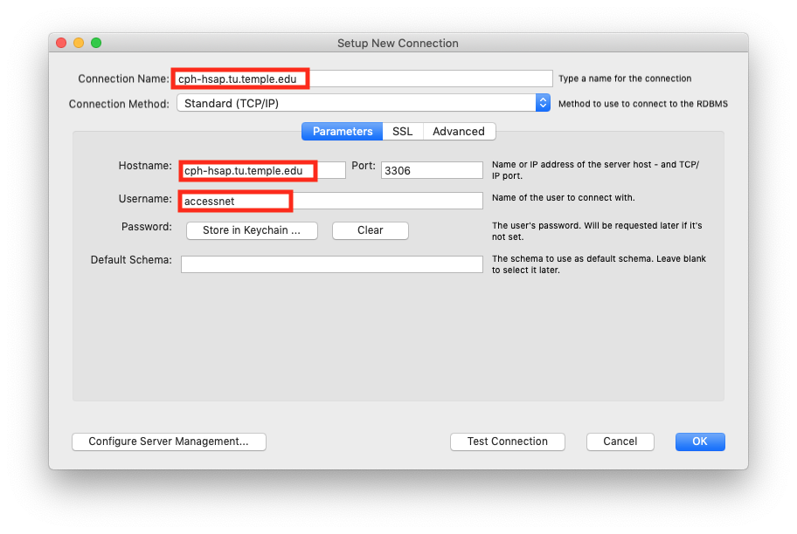Cancel the new connection setup
The width and height of the screenshot is (797, 534).
pos(620,442)
